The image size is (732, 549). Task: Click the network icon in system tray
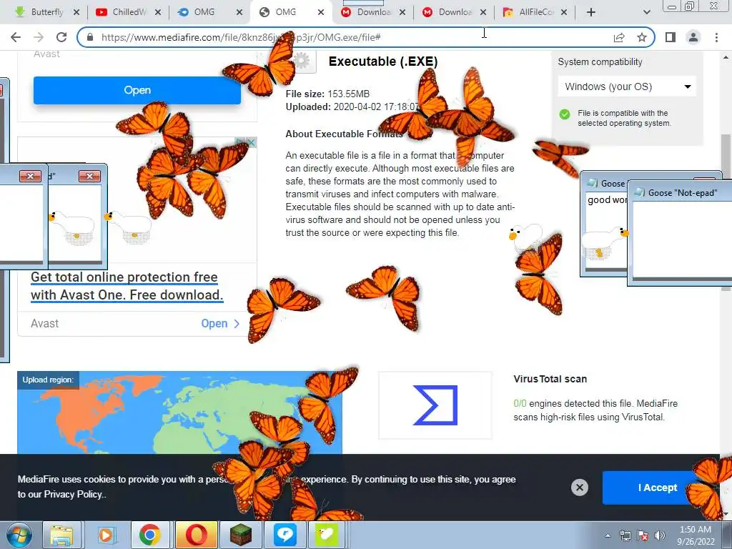625,535
